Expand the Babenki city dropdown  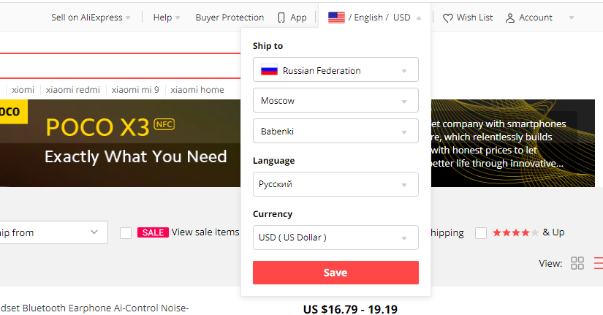point(335,131)
